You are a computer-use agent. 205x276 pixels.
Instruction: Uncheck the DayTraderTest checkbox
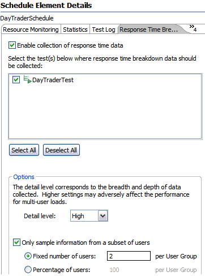(x=16, y=79)
